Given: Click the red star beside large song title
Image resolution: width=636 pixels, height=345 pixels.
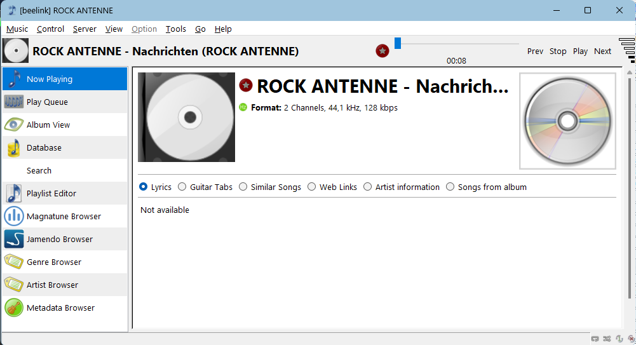Looking at the screenshot, I should pos(246,85).
